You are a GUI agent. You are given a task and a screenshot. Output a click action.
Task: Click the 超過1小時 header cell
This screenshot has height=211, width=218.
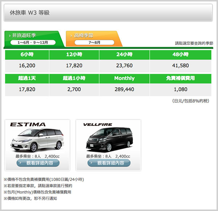(x=74, y=79)
